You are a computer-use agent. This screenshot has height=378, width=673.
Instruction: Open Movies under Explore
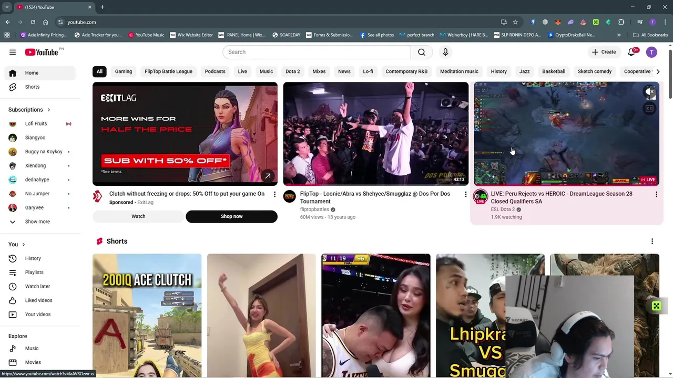pos(41,362)
